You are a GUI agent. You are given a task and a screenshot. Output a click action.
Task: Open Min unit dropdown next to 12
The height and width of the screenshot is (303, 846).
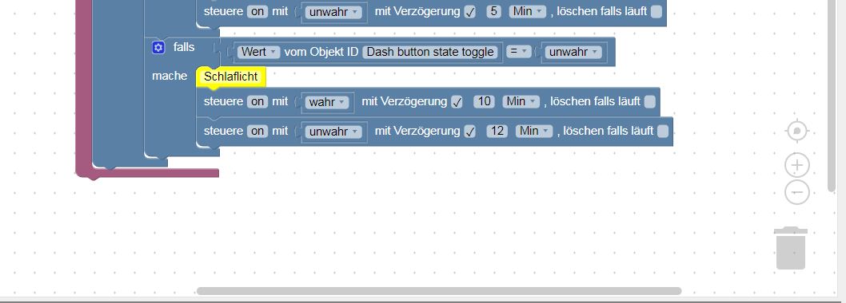coord(533,132)
